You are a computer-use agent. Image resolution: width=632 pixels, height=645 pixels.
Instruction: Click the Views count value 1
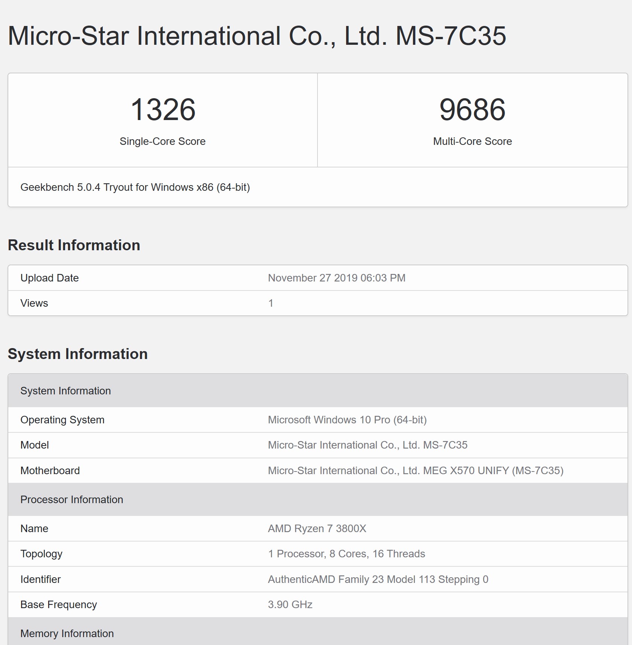pyautogui.click(x=270, y=303)
